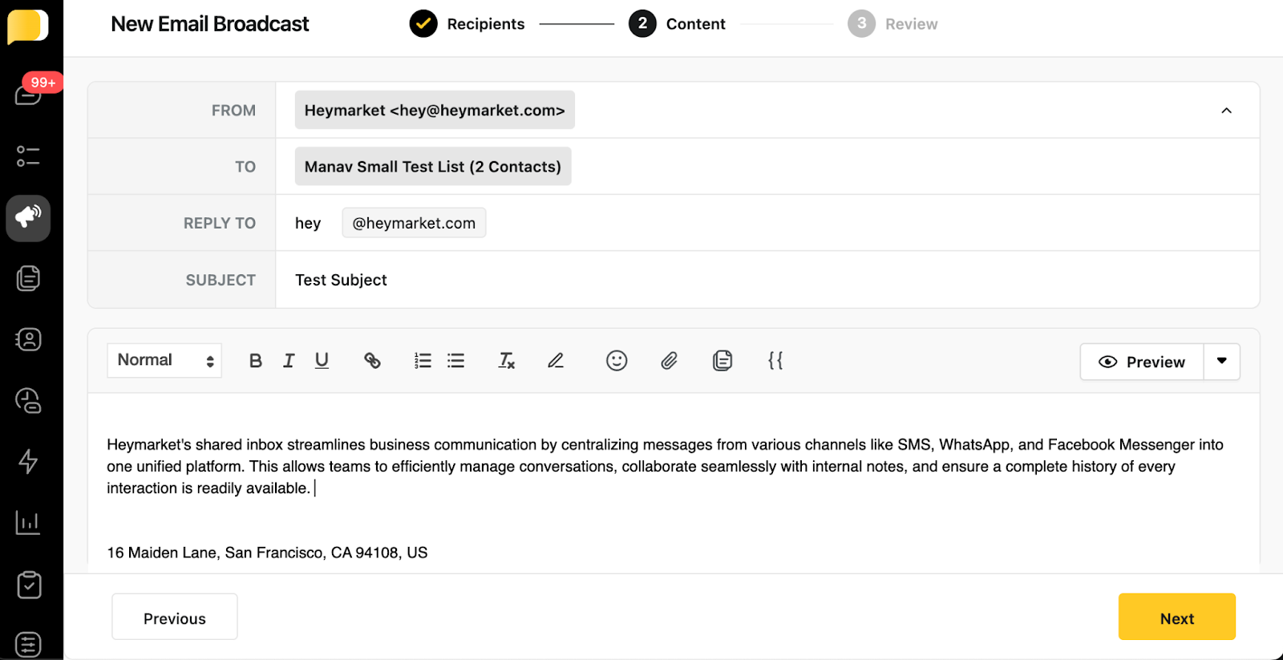Clear text formatting icon
Viewport: 1283px width, 660px height.
tap(506, 361)
